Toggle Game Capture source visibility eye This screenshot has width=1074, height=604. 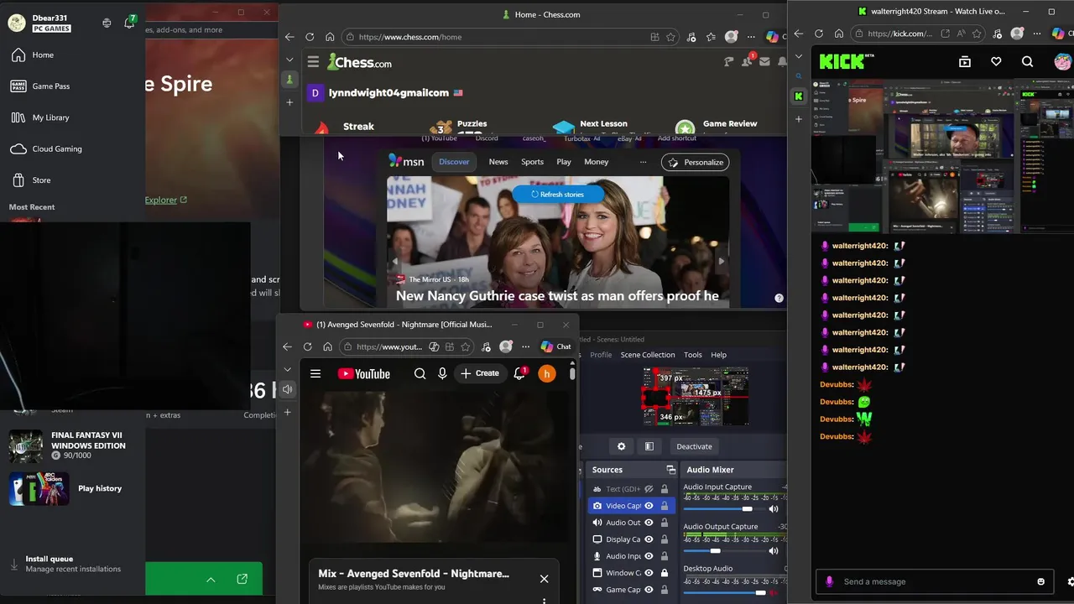pos(649,590)
